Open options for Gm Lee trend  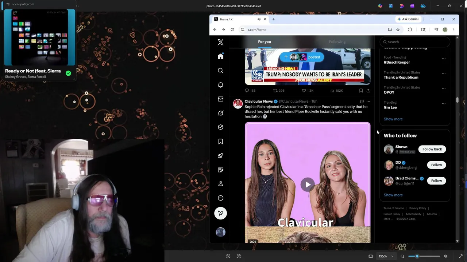click(444, 103)
